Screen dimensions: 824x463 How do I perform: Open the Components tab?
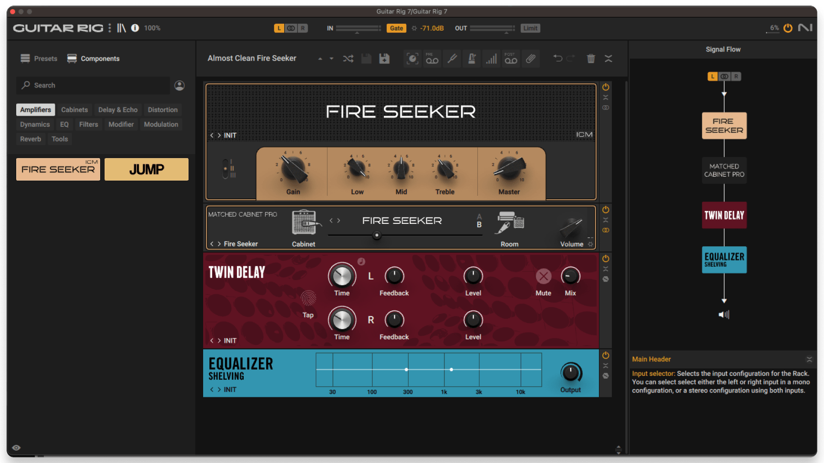point(93,59)
